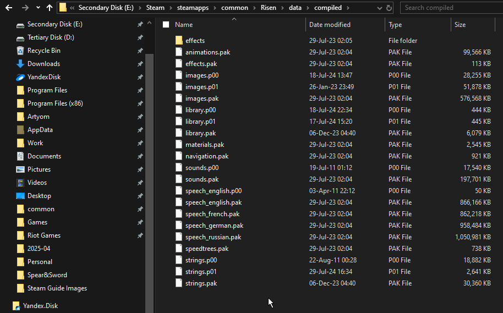Go to Secondary Disk (E:) in breadcrumb
503x313 pixels.
point(106,8)
